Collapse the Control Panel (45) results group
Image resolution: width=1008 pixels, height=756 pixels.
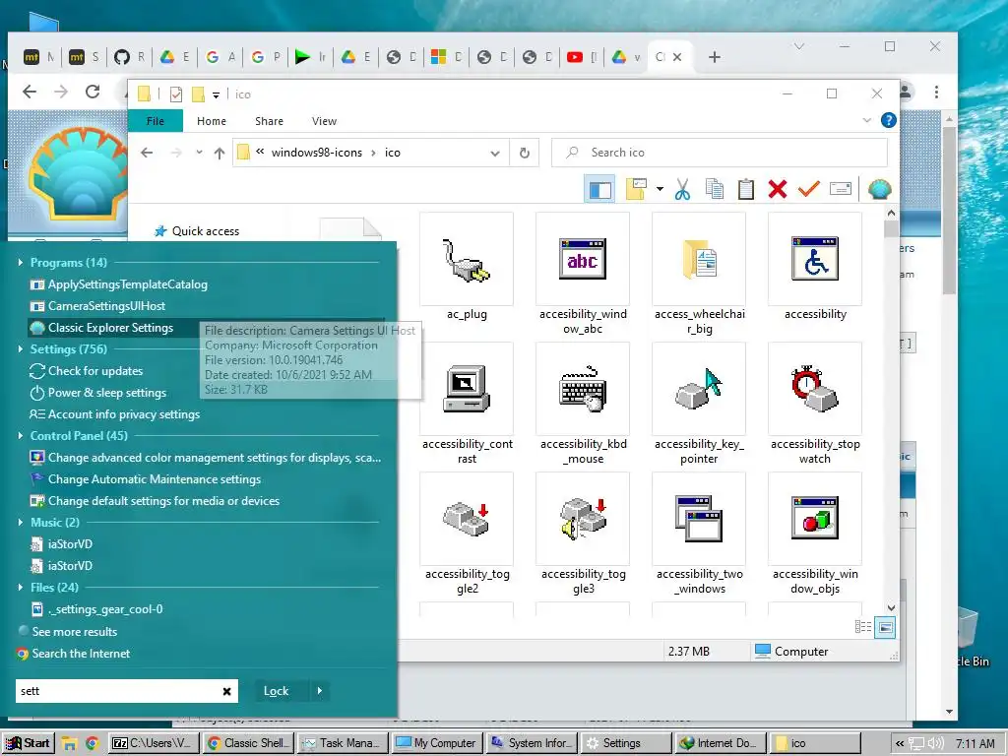[21, 436]
